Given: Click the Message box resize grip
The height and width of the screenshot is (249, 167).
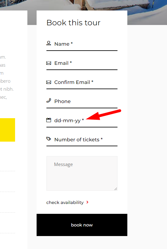Looking at the screenshot, I should click(x=116, y=189).
